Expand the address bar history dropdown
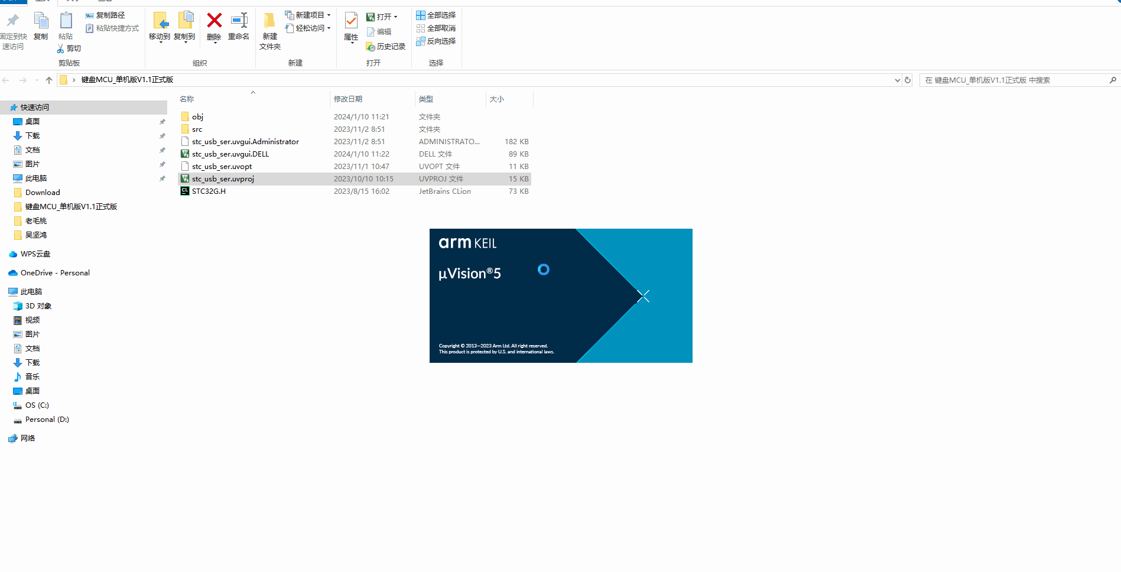1121x572 pixels. (x=897, y=80)
